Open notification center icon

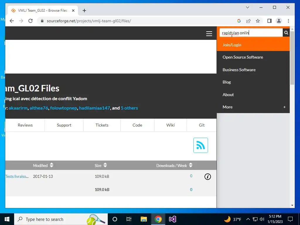click(290, 219)
